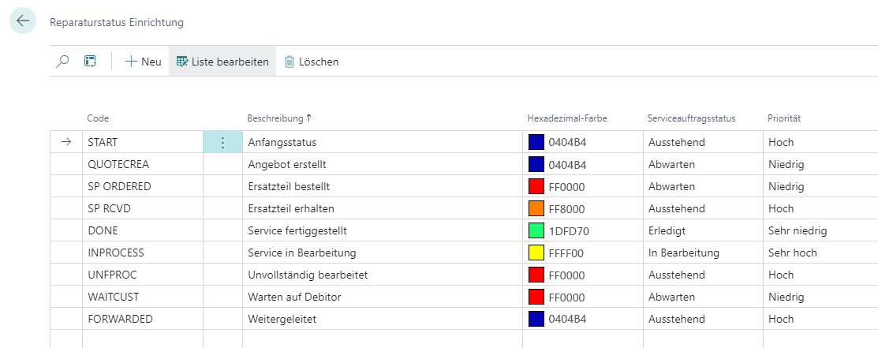
Task: Click the yellow swatch in INPROCESS row
Action: (536, 253)
